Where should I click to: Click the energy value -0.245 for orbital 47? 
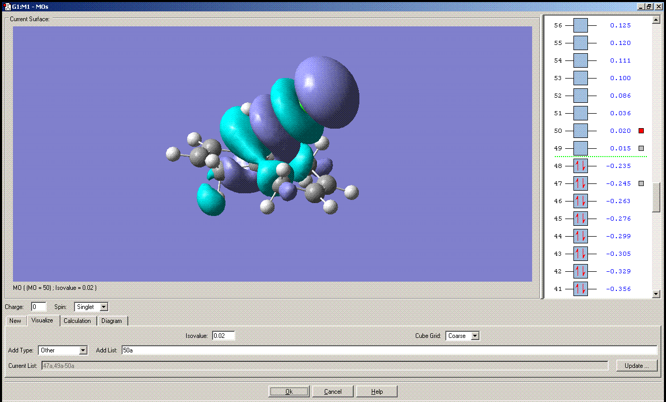(619, 183)
